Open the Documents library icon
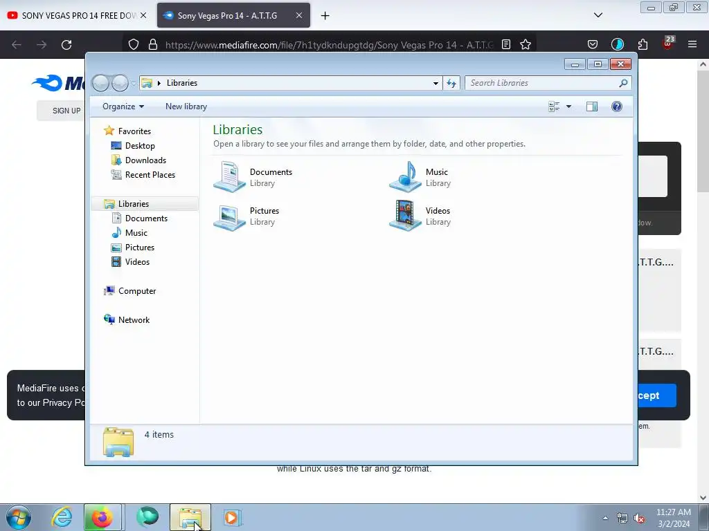 [x=229, y=177]
